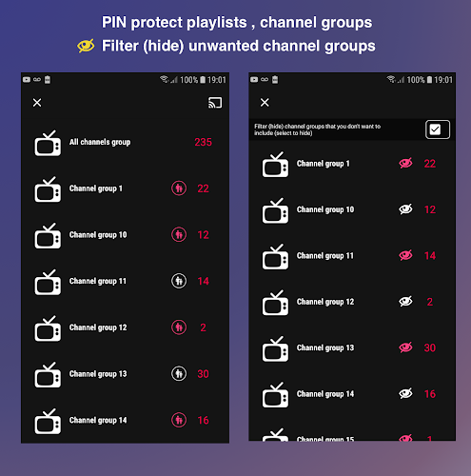Click PIN lock icon for Channel group 12
Viewport: 471px width, 476px height.
(x=179, y=327)
